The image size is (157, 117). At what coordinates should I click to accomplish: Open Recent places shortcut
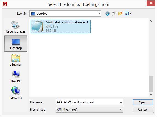coord(16,27)
